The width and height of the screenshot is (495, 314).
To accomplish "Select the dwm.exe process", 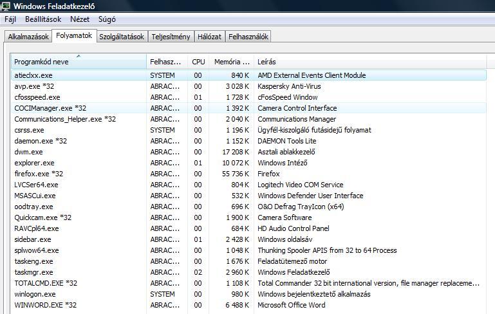I will (x=248, y=152).
